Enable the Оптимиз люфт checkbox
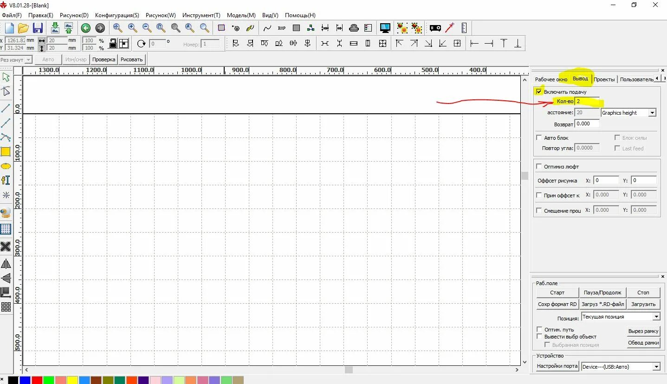 click(x=539, y=166)
